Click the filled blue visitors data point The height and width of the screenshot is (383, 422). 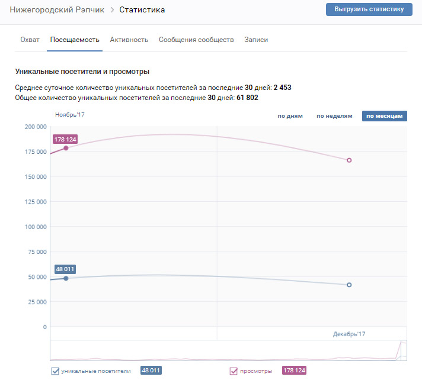pyautogui.click(x=66, y=278)
